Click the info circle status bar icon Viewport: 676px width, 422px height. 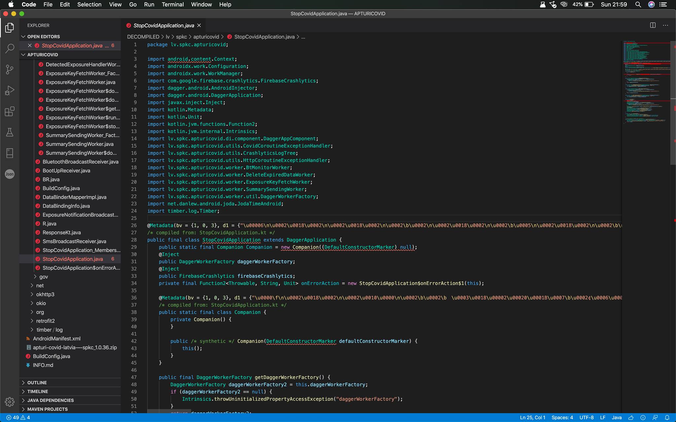[x=643, y=417]
